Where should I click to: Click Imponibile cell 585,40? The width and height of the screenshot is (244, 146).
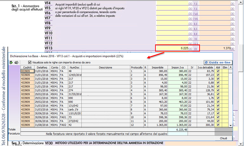[158, 90]
